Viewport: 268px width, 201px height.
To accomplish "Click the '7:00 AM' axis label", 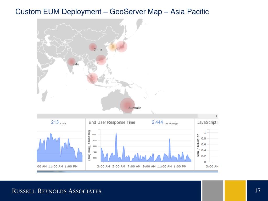I will coord(134,166).
